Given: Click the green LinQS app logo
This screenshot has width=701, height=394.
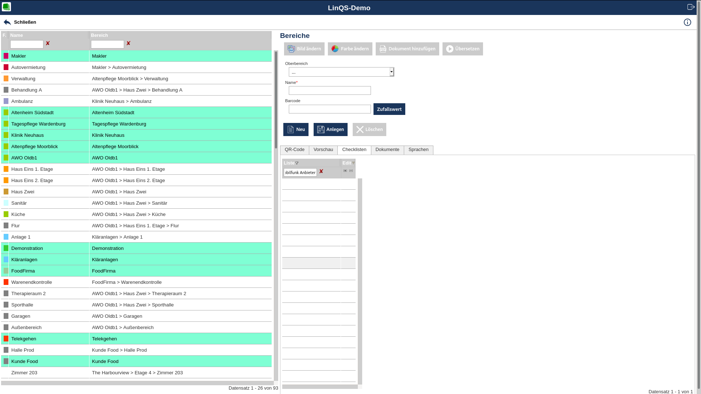Looking at the screenshot, I should coord(6,7).
